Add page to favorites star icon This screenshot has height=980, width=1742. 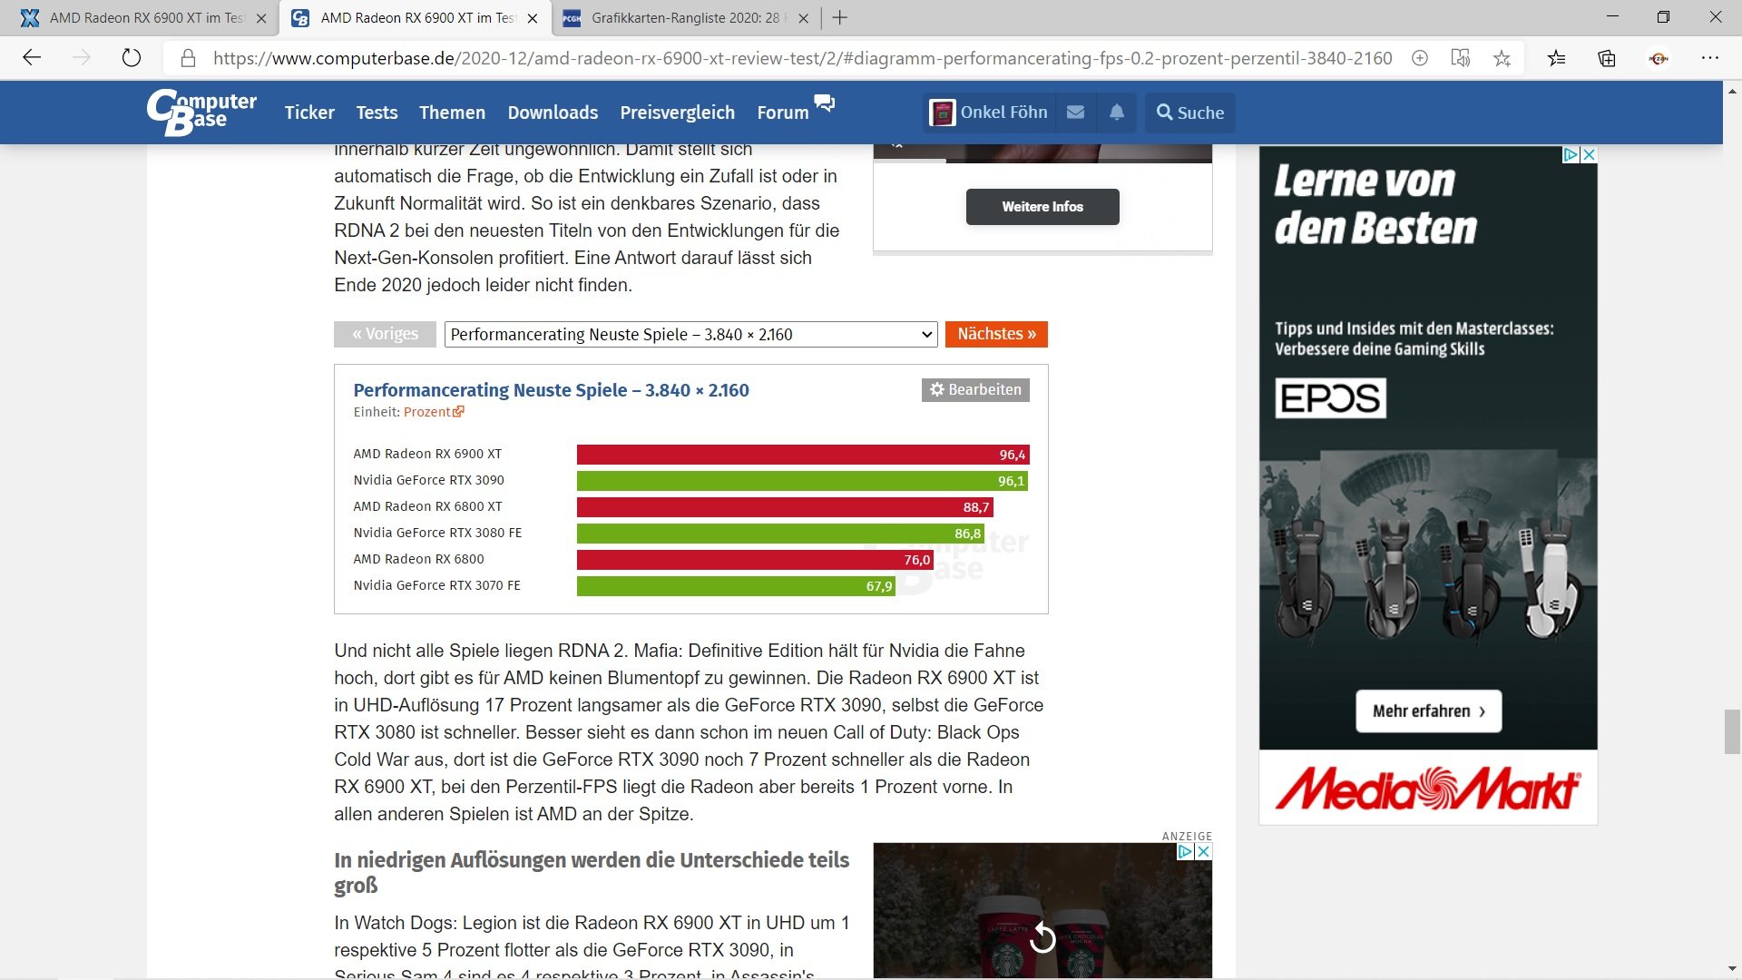[x=1502, y=58]
